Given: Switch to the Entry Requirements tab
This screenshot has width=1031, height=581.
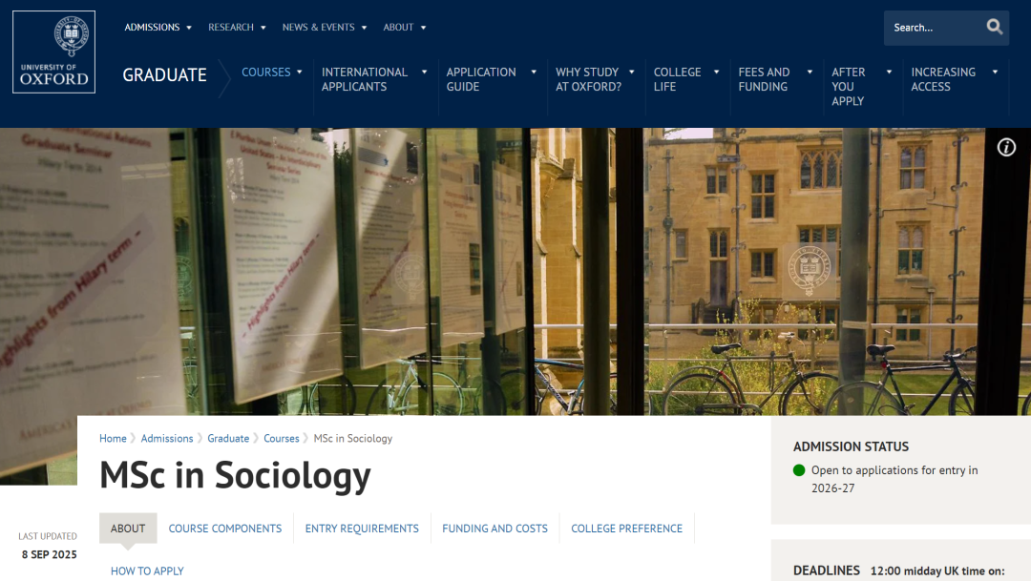Looking at the screenshot, I should click(362, 529).
